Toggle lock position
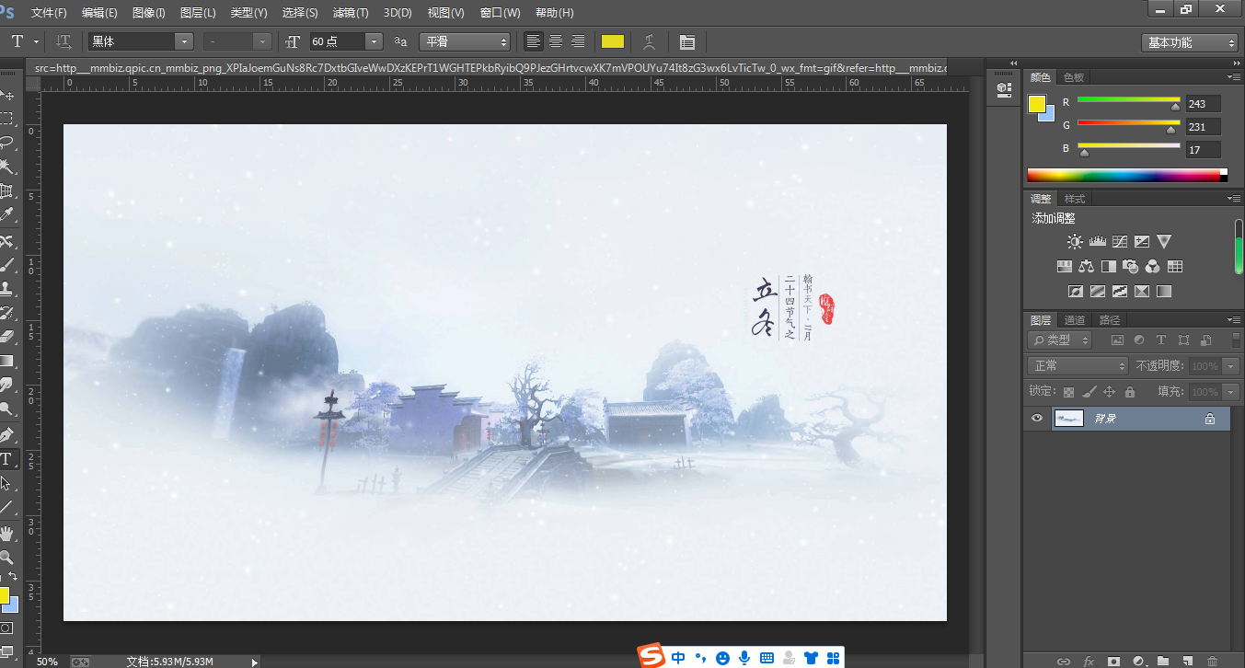 tap(1109, 392)
